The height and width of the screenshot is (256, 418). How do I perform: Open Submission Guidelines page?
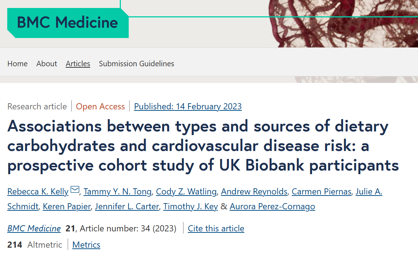click(x=136, y=63)
